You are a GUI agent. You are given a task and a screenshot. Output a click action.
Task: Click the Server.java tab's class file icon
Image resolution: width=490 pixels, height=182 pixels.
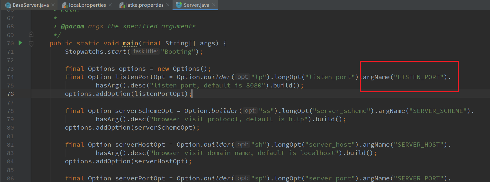point(179,5)
